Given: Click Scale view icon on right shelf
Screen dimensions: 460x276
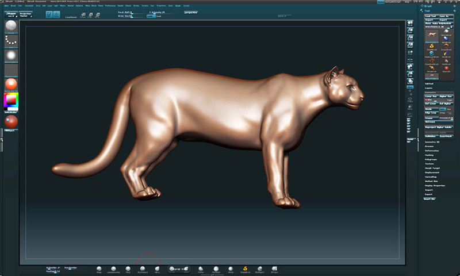Looking at the screenshot, I should (x=410, y=74).
